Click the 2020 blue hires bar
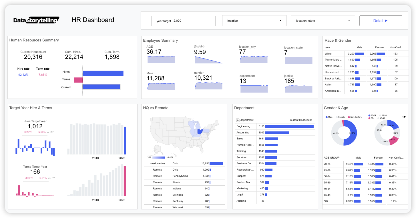 pyautogui.click(x=125, y=141)
